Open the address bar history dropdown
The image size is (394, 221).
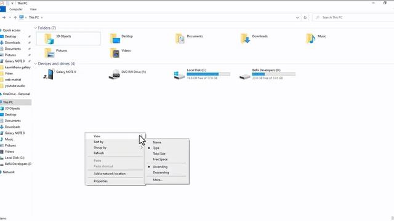click(x=297, y=18)
